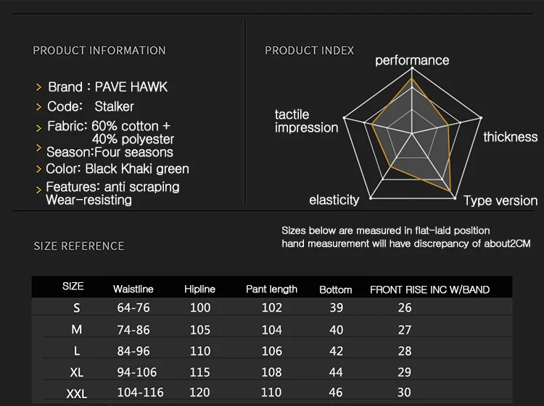Click the arrow bullet beside Features

point(39,190)
